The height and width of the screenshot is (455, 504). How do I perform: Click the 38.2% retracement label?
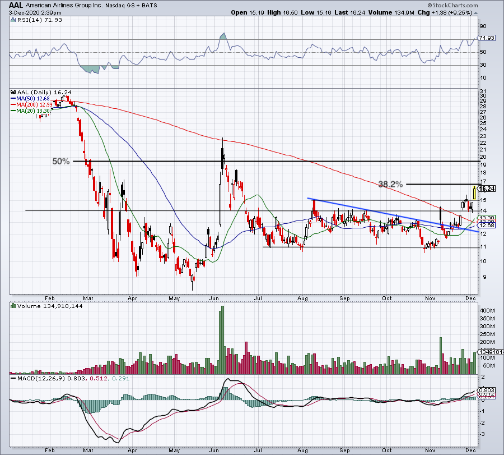(x=390, y=184)
